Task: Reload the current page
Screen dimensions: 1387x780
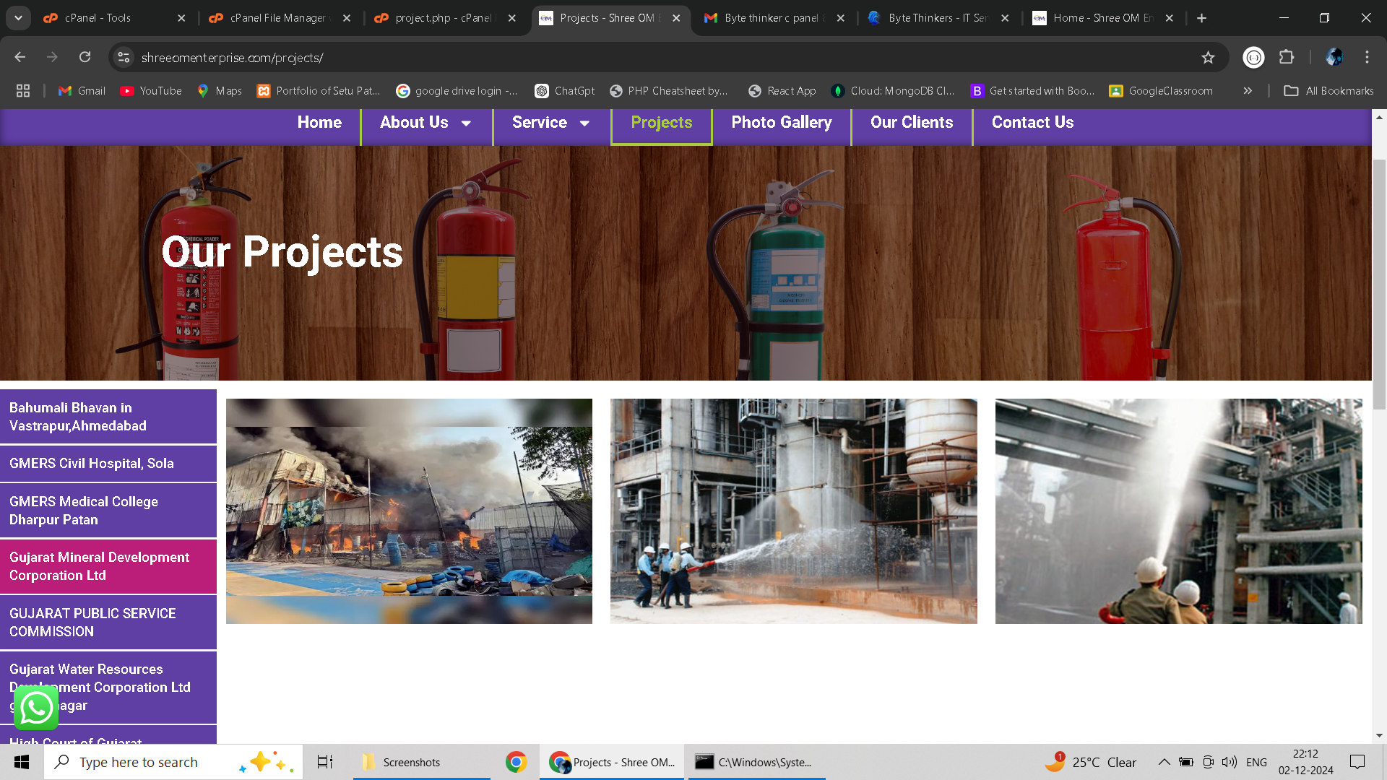Action: (85, 57)
